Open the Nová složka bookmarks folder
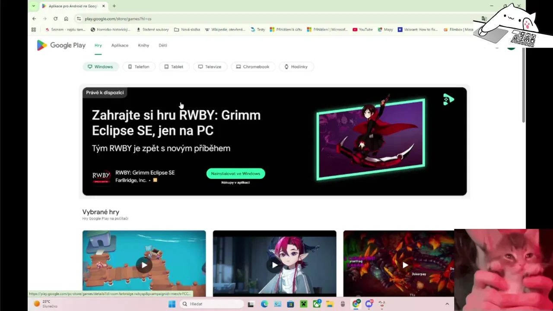The width and height of the screenshot is (553, 311). tap(187, 29)
